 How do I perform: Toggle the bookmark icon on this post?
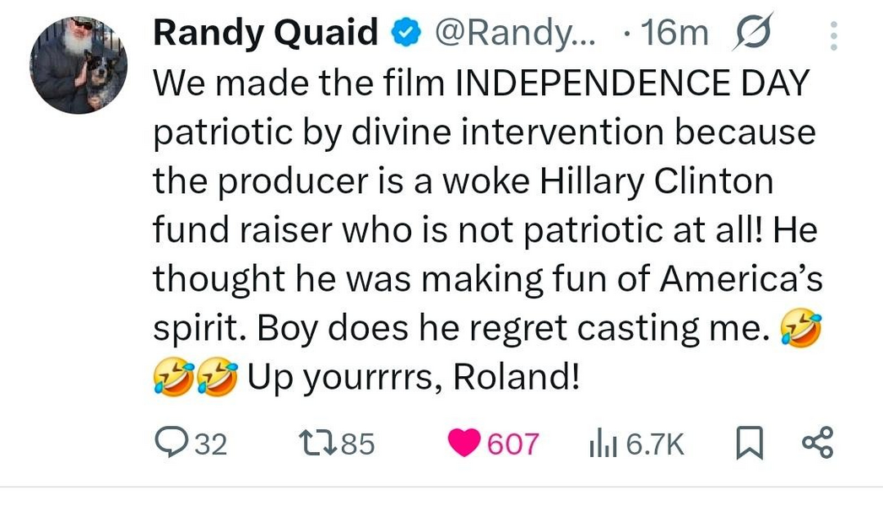pyautogui.click(x=750, y=443)
